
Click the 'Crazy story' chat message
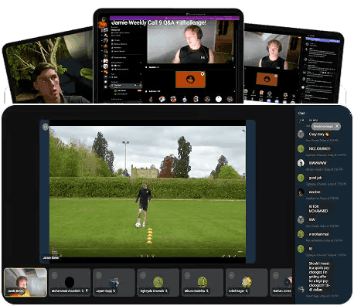(x=318, y=134)
